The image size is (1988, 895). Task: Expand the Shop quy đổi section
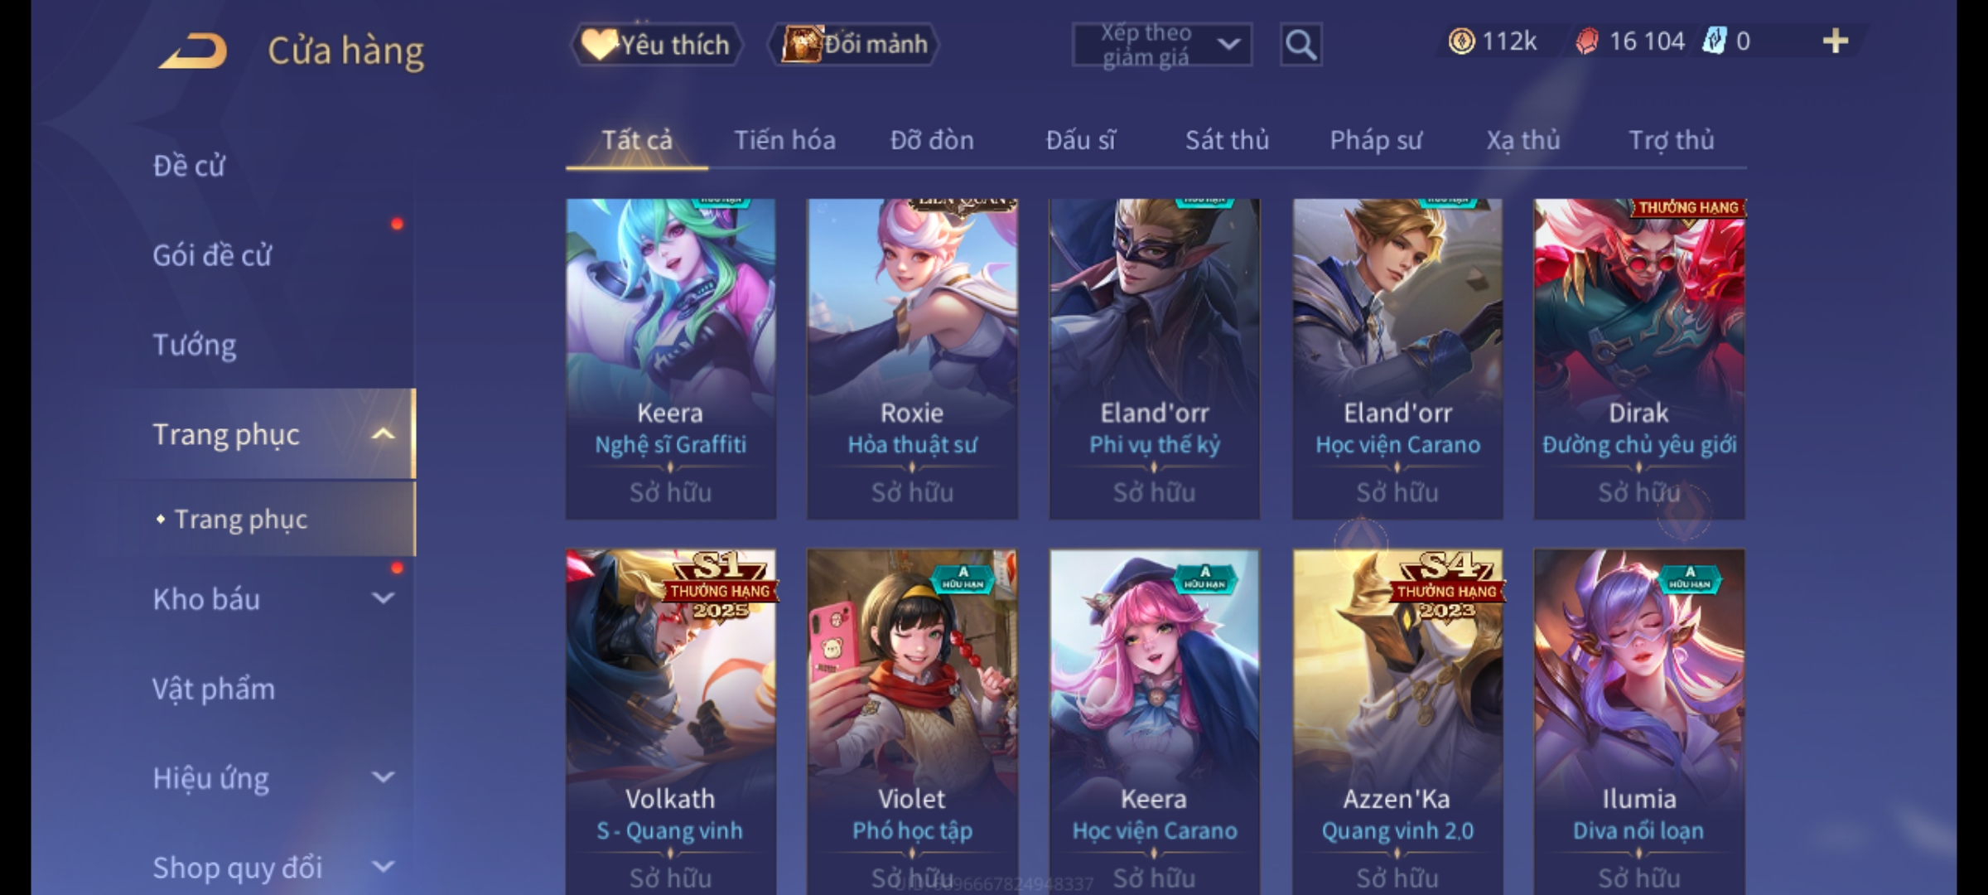point(383,867)
